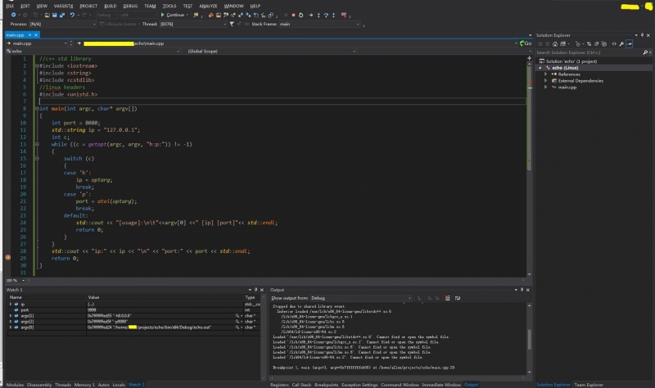The width and height of the screenshot is (655, 388).
Task: Close the main.cpp tab
Action: pyautogui.click(x=36, y=35)
